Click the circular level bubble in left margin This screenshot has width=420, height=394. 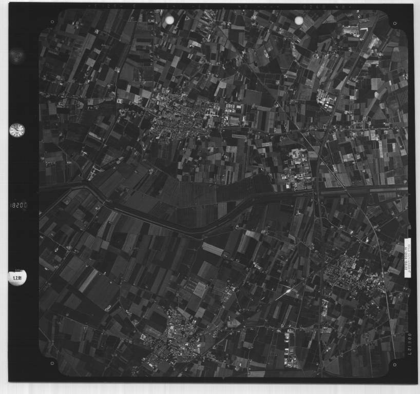point(17,55)
